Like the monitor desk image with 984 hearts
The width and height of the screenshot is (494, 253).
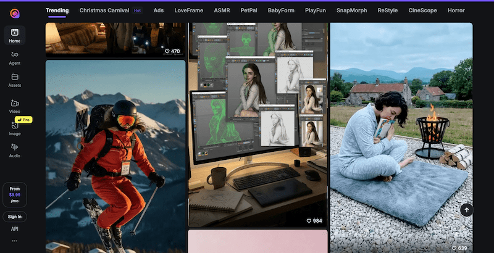(309, 221)
